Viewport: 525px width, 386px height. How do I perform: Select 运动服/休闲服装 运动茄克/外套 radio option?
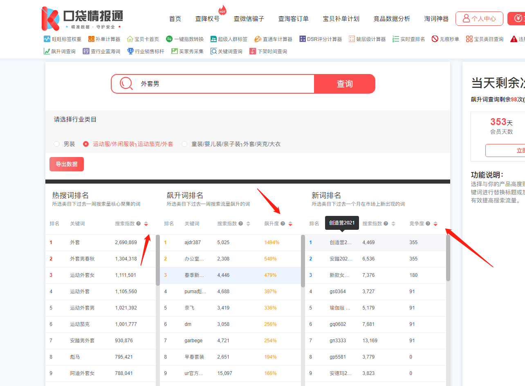86,144
